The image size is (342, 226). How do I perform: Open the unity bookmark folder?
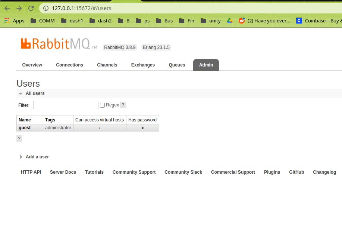[x=211, y=21]
